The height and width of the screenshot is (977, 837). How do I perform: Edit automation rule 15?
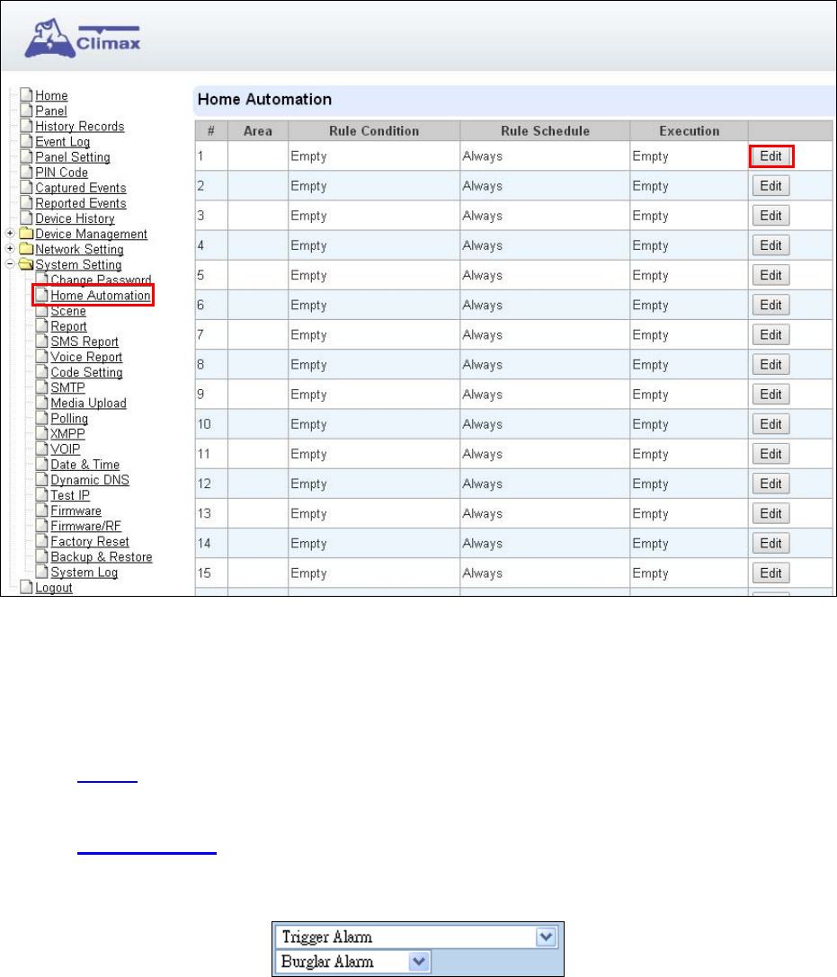[x=771, y=573]
